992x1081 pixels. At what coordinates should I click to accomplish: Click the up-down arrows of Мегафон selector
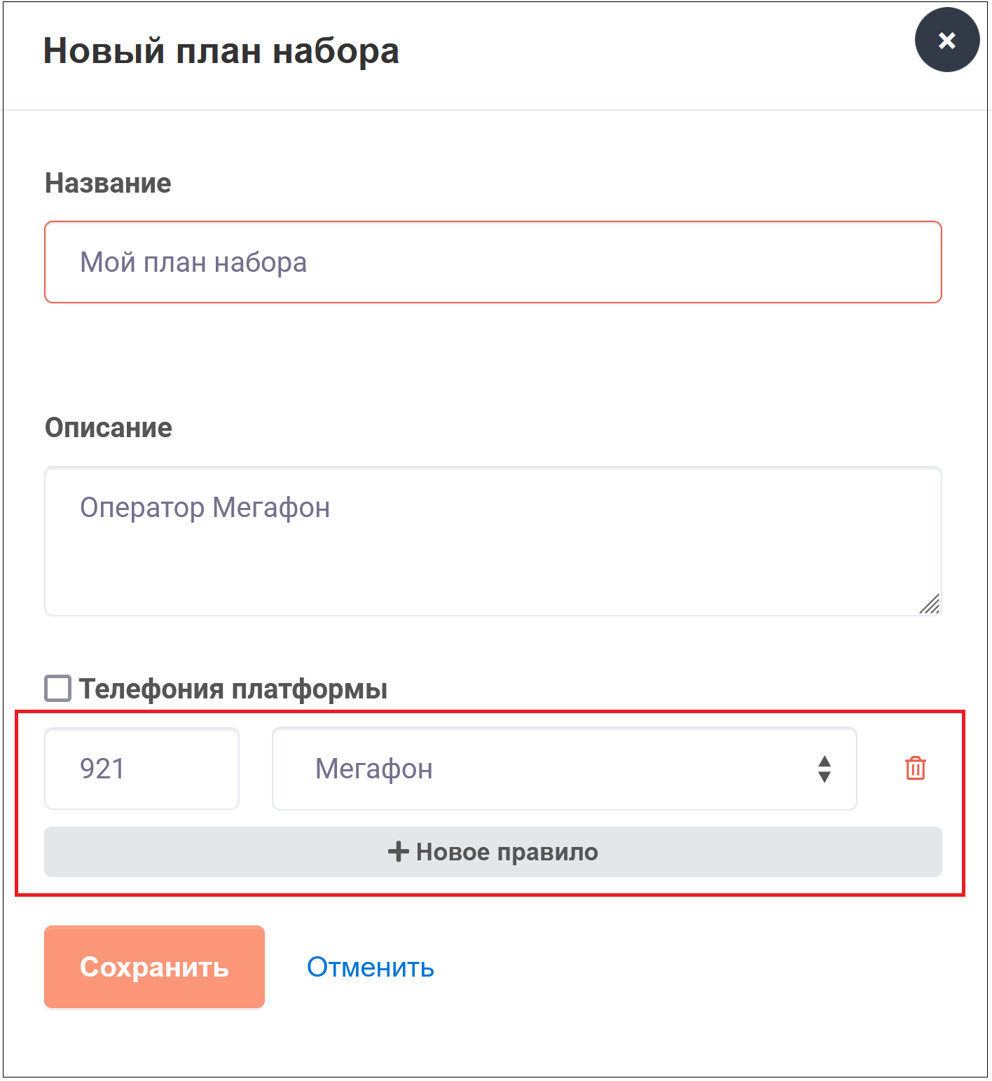(825, 769)
